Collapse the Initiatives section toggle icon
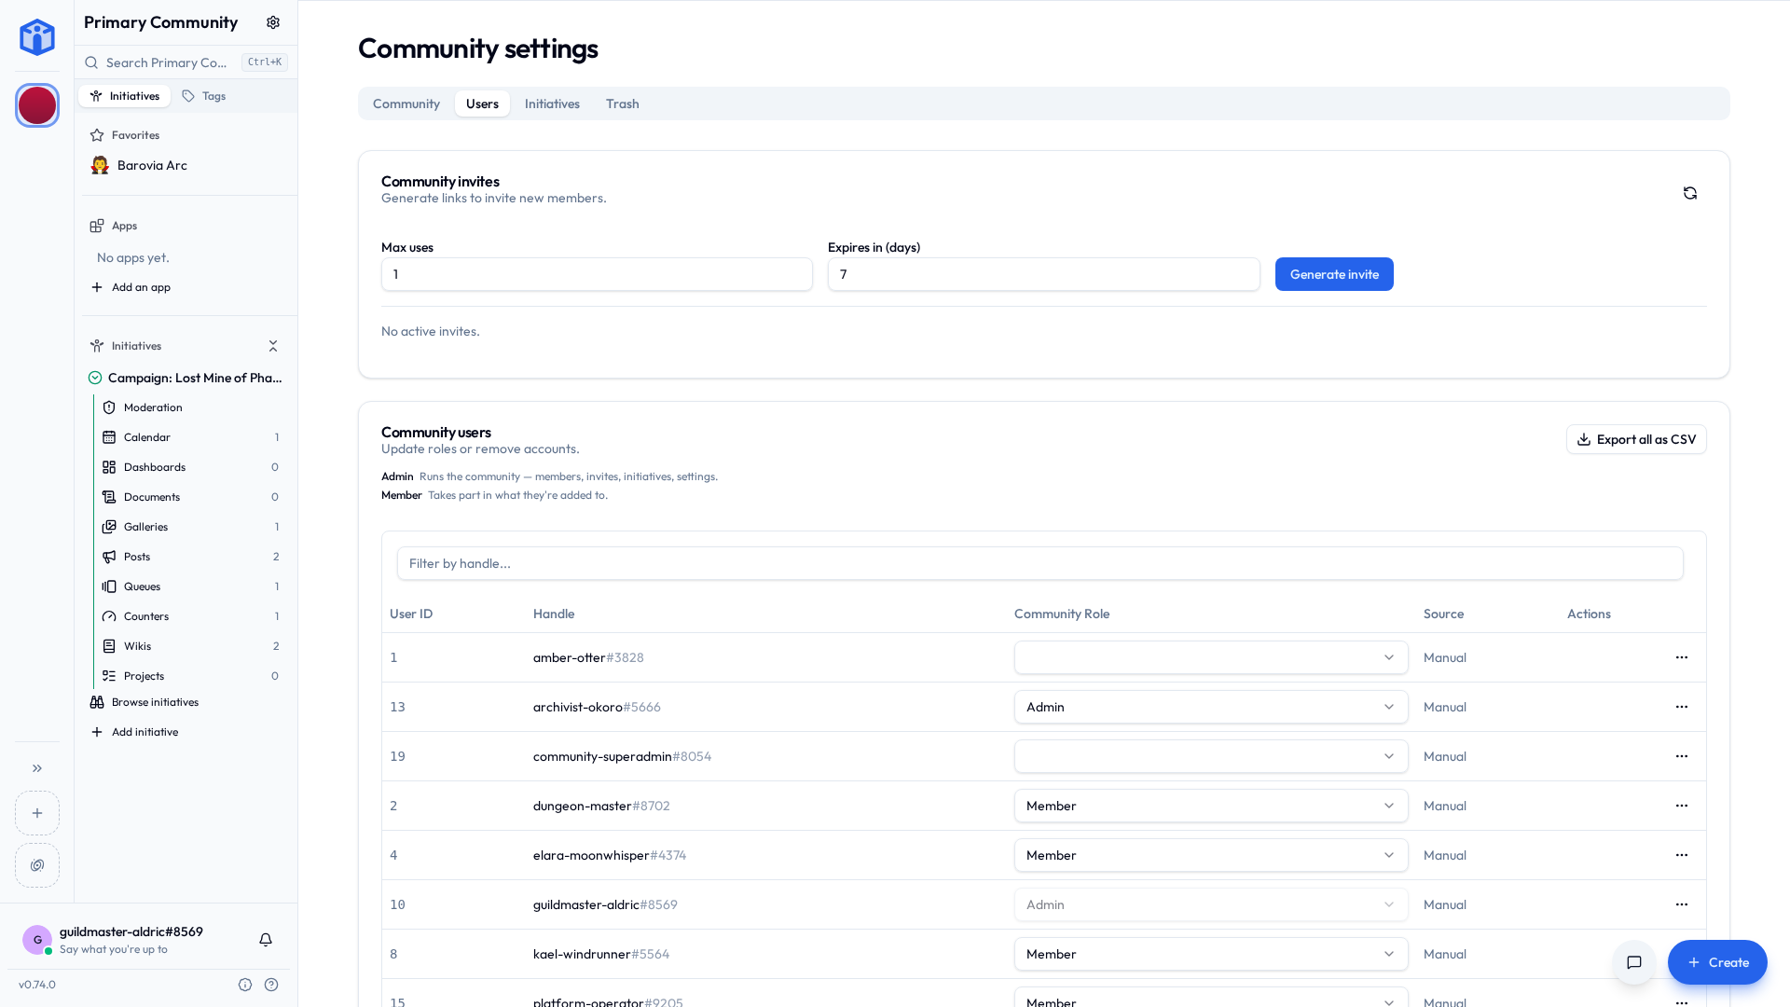 click(x=273, y=346)
